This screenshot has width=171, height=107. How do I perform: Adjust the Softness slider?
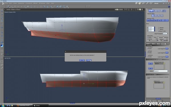coord(164,41)
